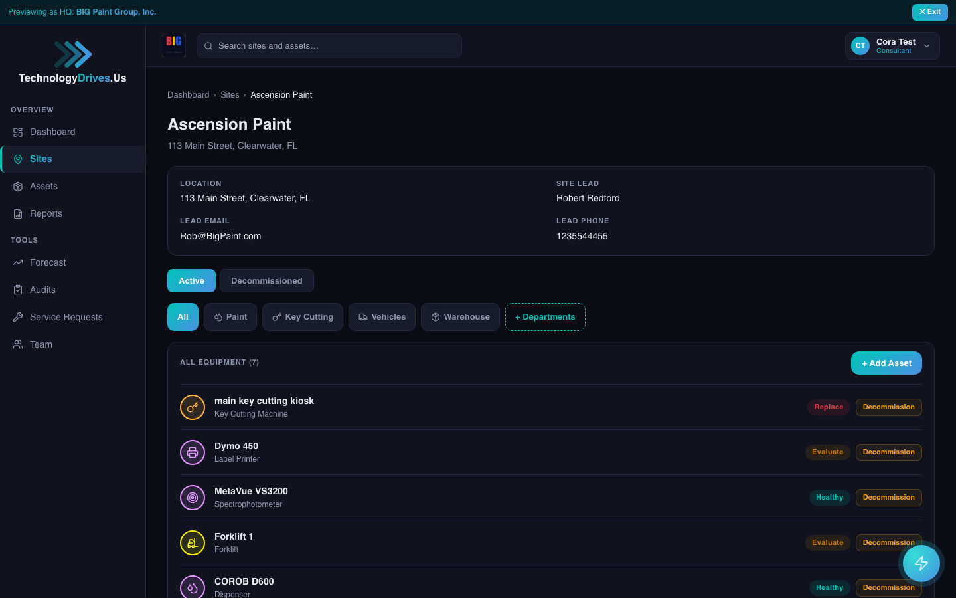
Task: Click the key icon for main key cutting kiosk
Action: [x=193, y=407]
